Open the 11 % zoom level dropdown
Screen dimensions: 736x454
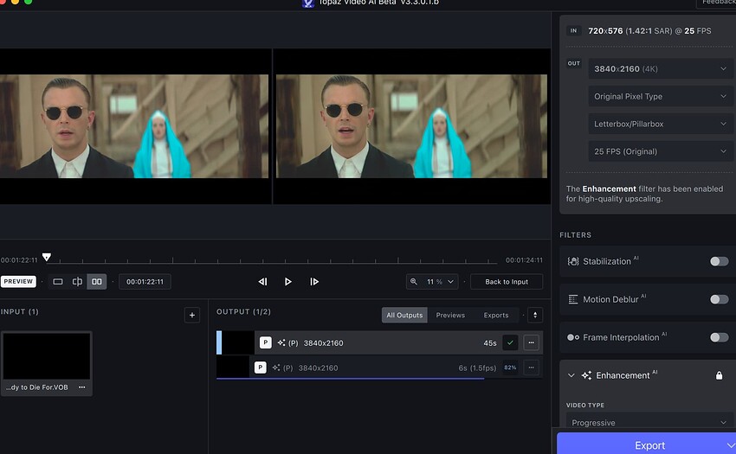440,282
